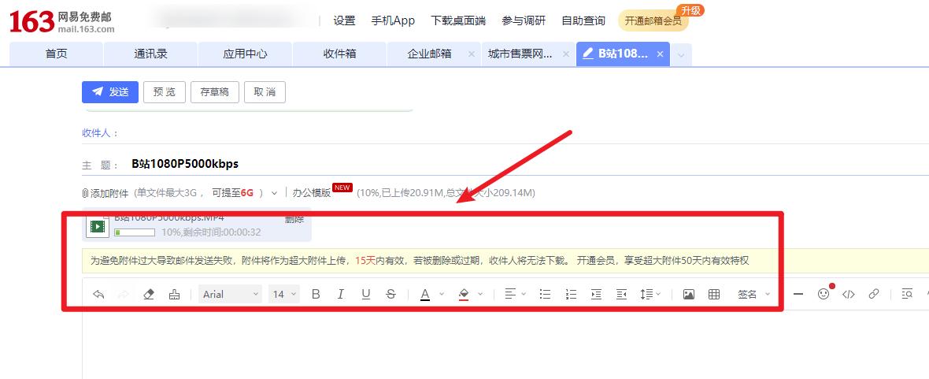Apply strikethrough formatting
Viewport: 929px width, 379px height.
coord(391,294)
